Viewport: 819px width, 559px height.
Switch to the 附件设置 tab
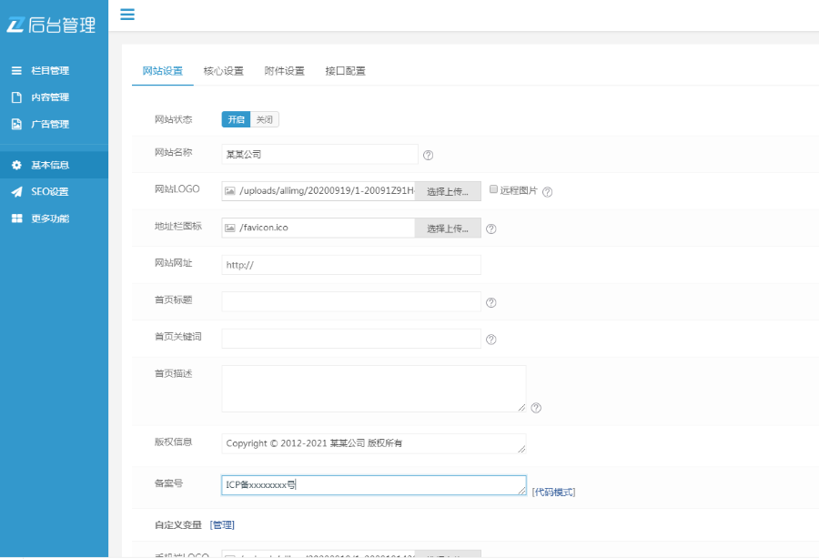(x=284, y=71)
